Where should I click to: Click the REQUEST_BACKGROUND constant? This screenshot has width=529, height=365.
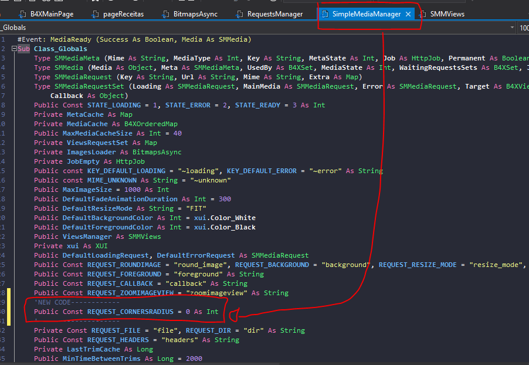coord(272,265)
